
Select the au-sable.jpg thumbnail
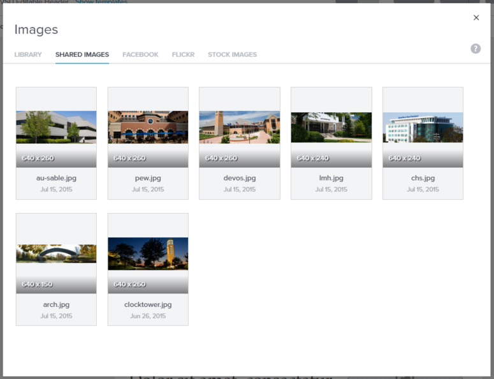56,127
